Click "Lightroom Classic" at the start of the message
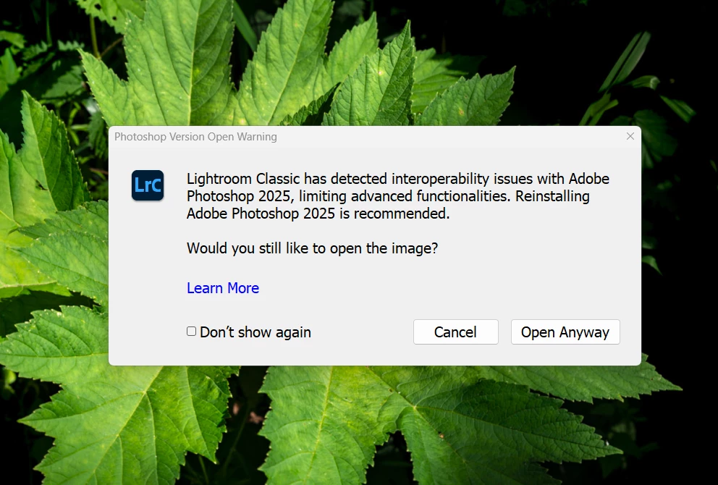718x485 pixels. click(243, 179)
